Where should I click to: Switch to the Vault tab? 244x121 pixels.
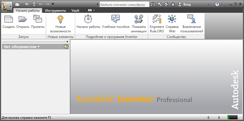pos(75,11)
